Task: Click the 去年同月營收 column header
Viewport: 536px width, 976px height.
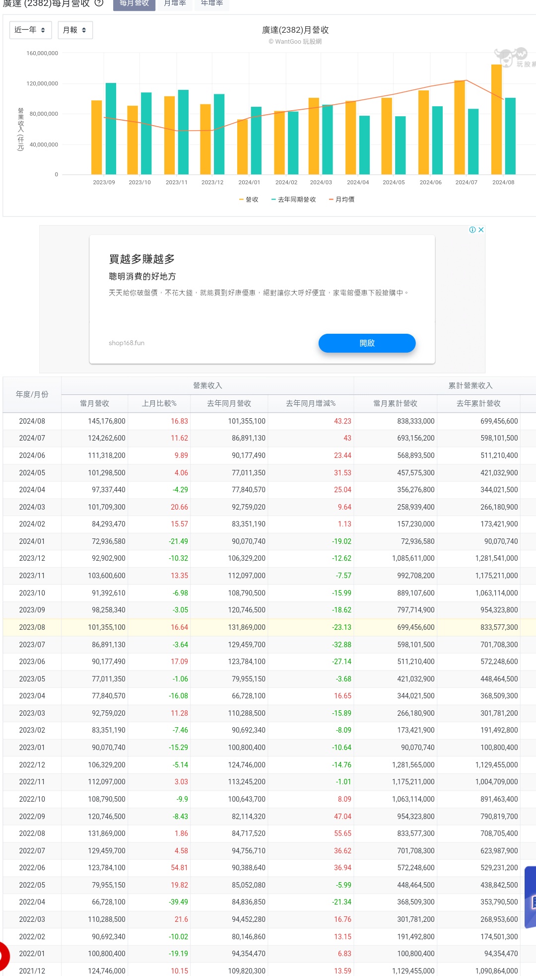Action: 229,403
